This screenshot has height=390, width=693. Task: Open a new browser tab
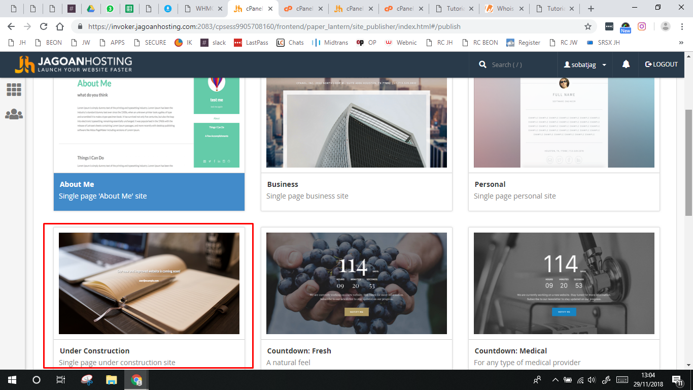click(x=591, y=9)
